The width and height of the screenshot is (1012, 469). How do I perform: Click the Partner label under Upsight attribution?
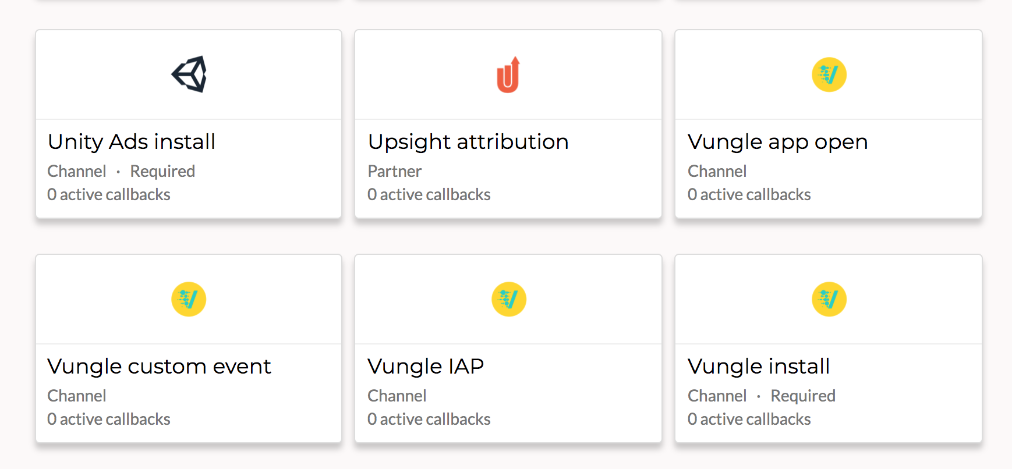coord(395,171)
